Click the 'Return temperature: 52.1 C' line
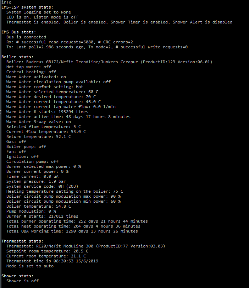The image size is (249, 288). pos(39,137)
